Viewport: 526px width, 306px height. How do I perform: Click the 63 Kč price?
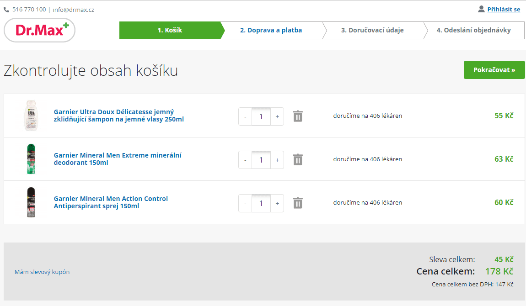point(504,159)
